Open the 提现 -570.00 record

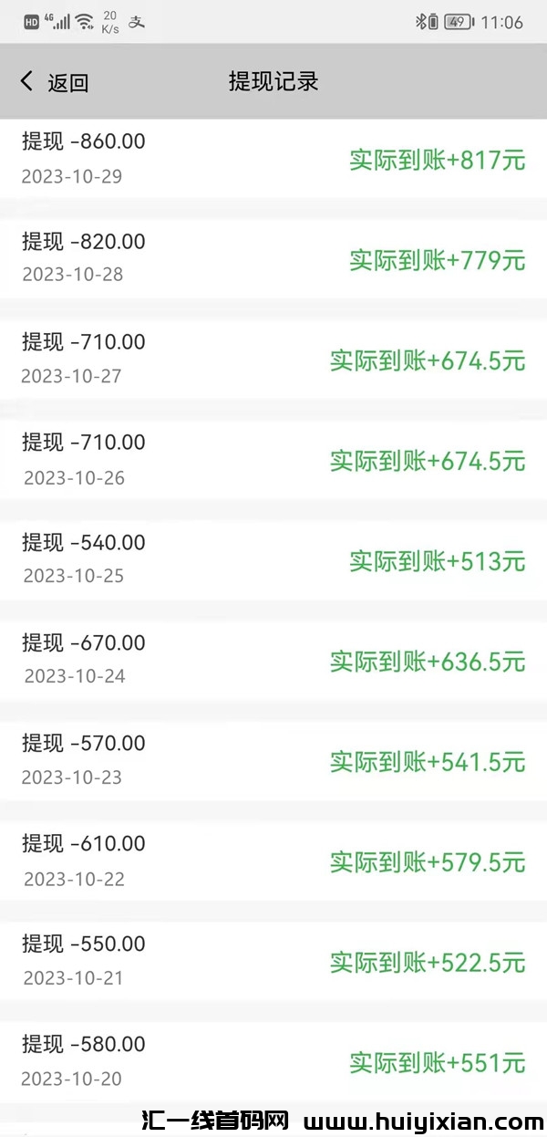pos(84,744)
